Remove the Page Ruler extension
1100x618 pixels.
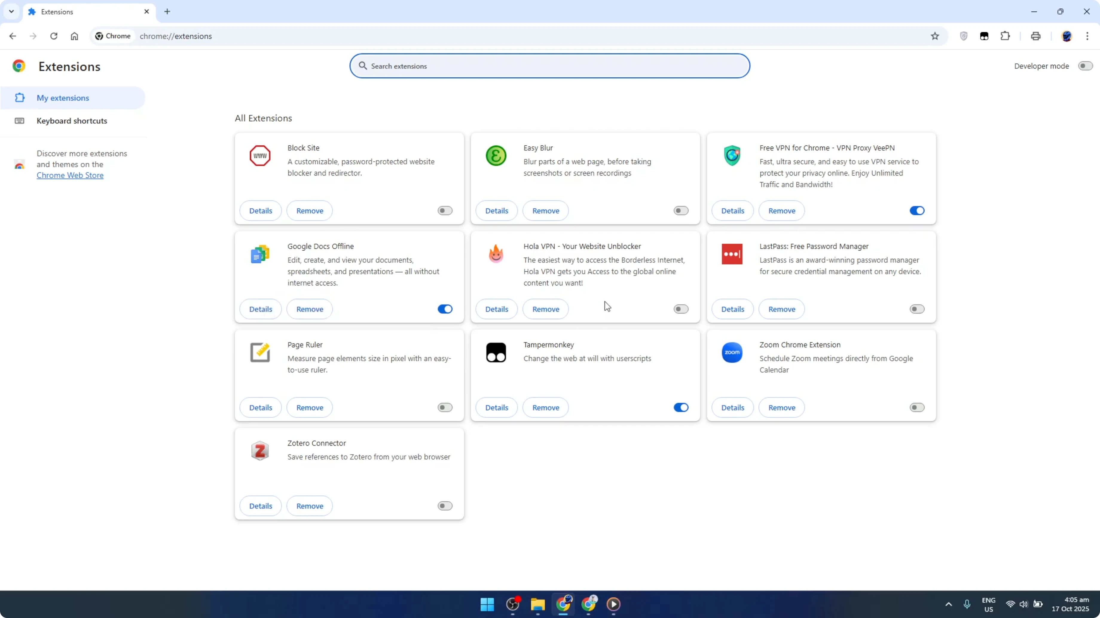(310, 408)
